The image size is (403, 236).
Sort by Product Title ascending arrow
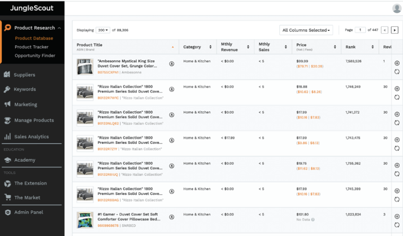pyautogui.click(x=173, y=47)
